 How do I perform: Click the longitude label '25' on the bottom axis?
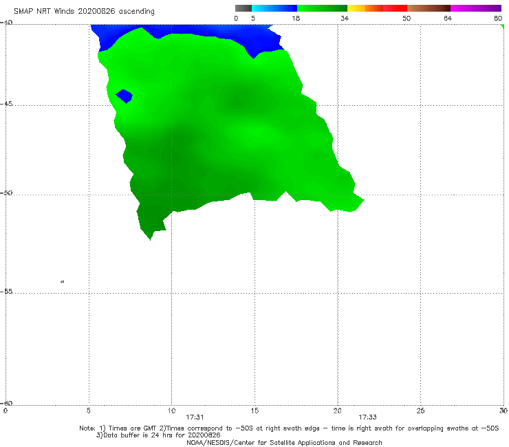click(420, 411)
